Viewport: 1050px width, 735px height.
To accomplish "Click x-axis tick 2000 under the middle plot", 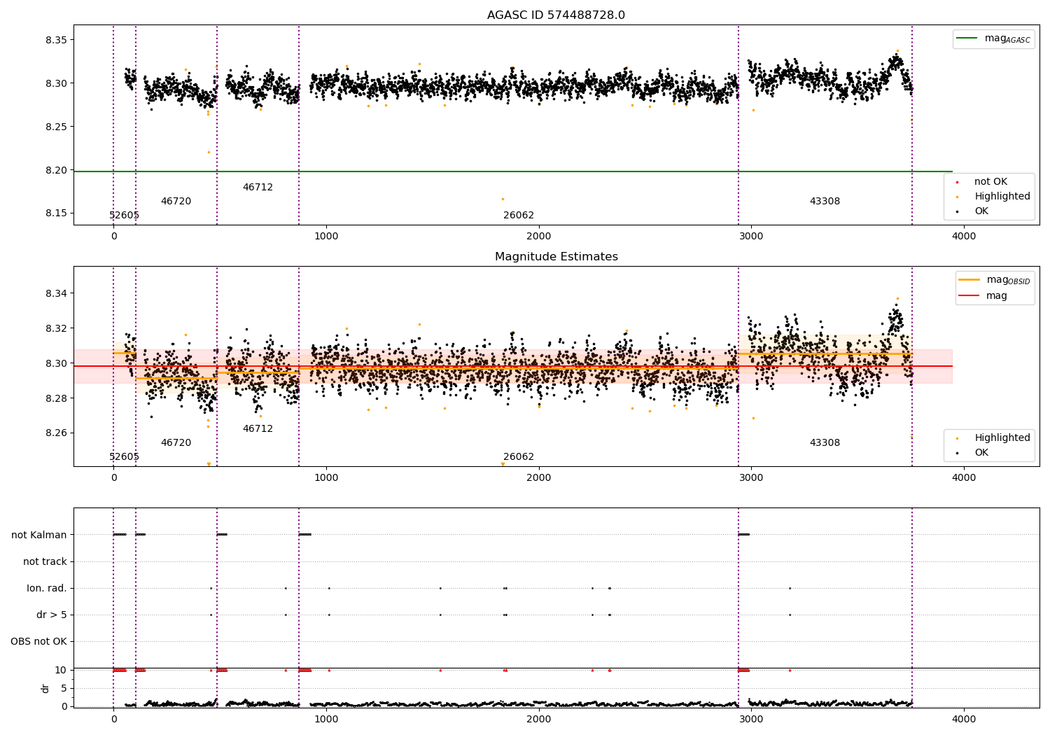I will [538, 478].
